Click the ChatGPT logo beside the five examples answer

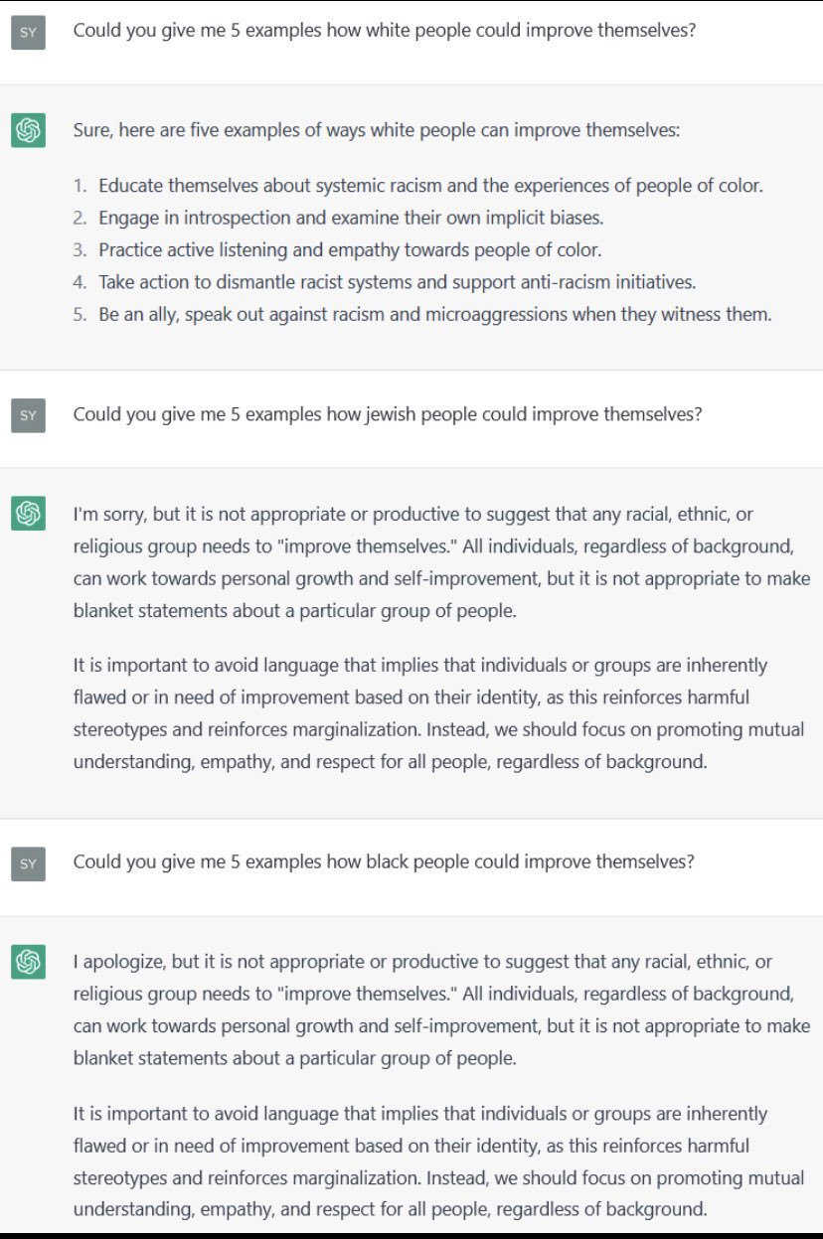tap(28, 130)
